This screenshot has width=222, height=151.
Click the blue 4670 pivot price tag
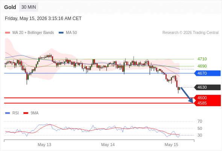[x=207, y=73]
